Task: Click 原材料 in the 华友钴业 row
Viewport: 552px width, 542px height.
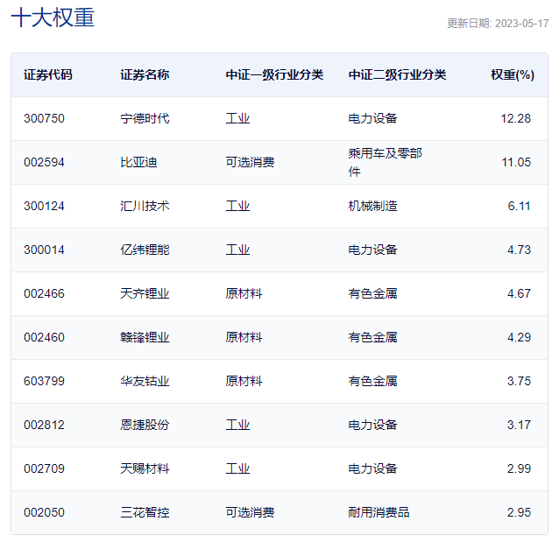Action: [244, 381]
